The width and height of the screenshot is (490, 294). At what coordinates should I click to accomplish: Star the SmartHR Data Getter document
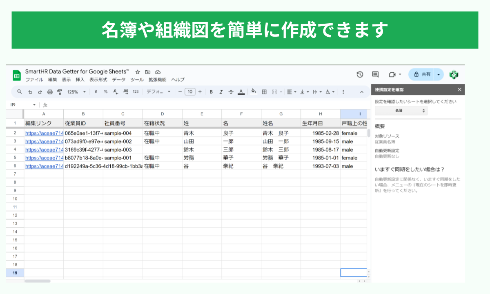pos(138,71)
